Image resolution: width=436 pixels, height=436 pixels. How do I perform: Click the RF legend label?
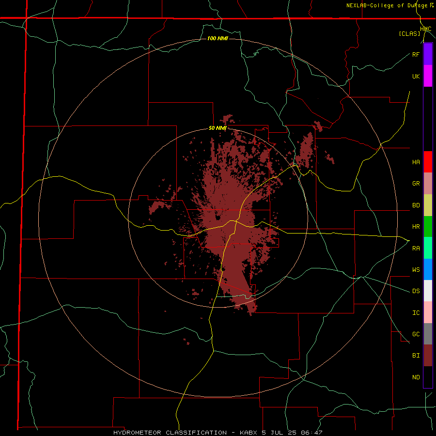pos(416,54)
